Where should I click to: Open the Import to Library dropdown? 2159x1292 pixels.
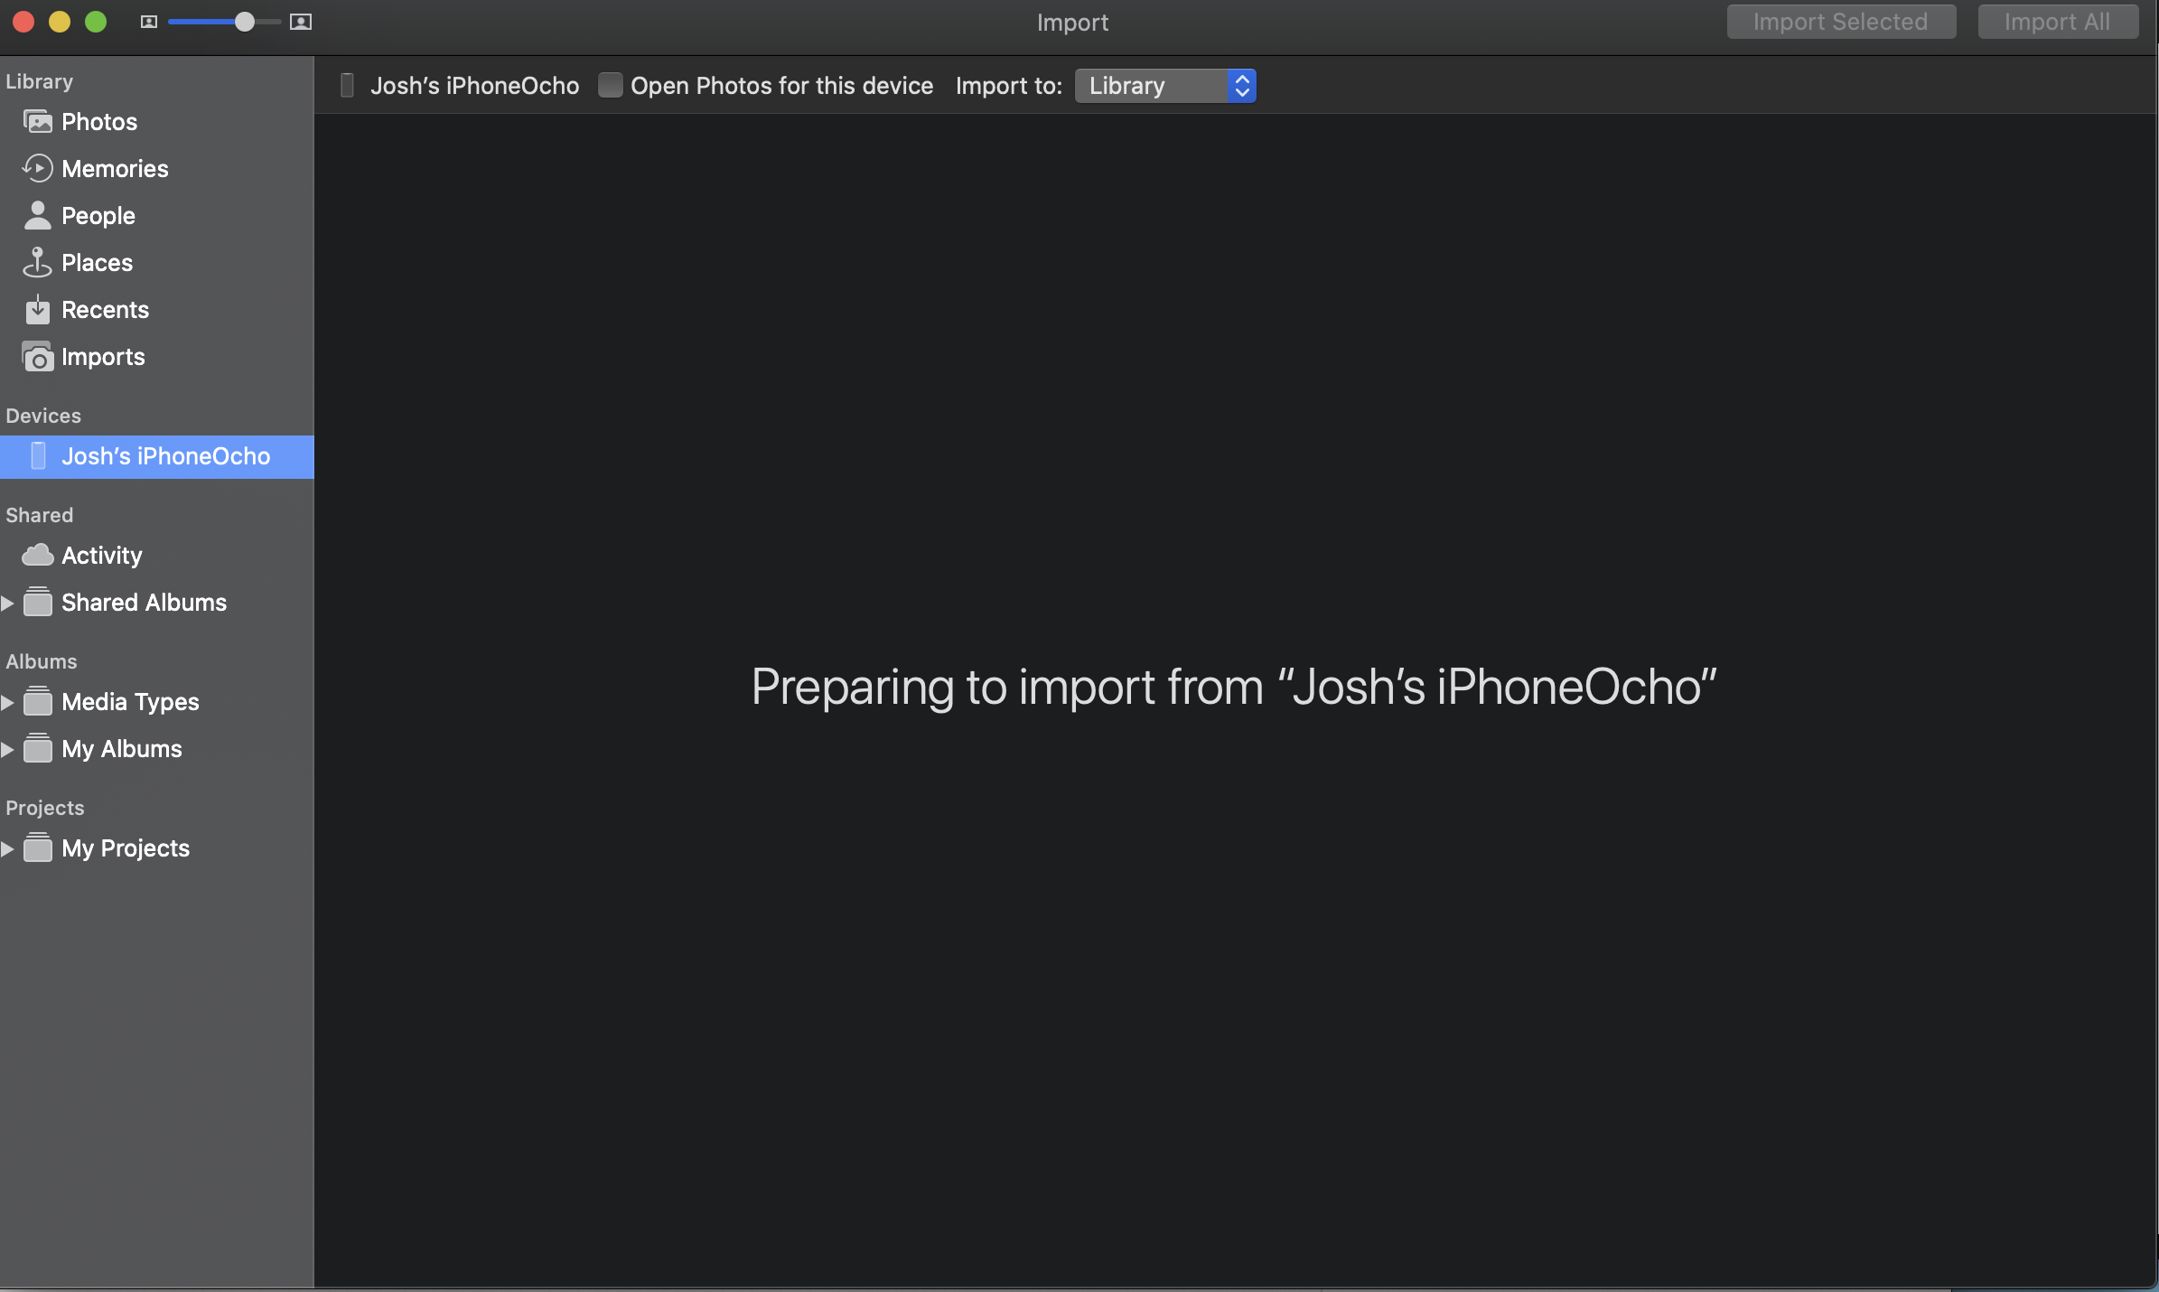(x=1165, y=86)
